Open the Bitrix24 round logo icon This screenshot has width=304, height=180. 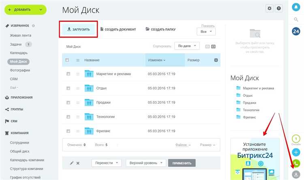[296, 31]
